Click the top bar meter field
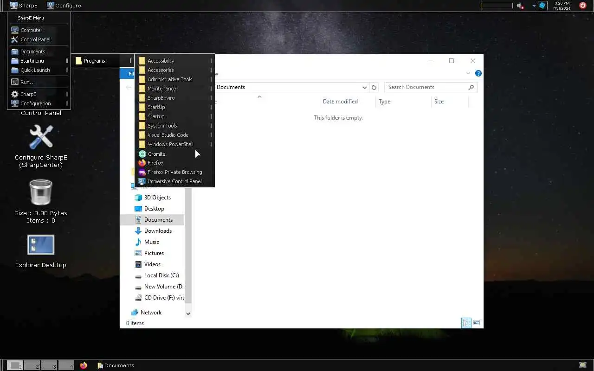This screenshot has height=371, width=594. pyautogui.click(x=497, y=6)
